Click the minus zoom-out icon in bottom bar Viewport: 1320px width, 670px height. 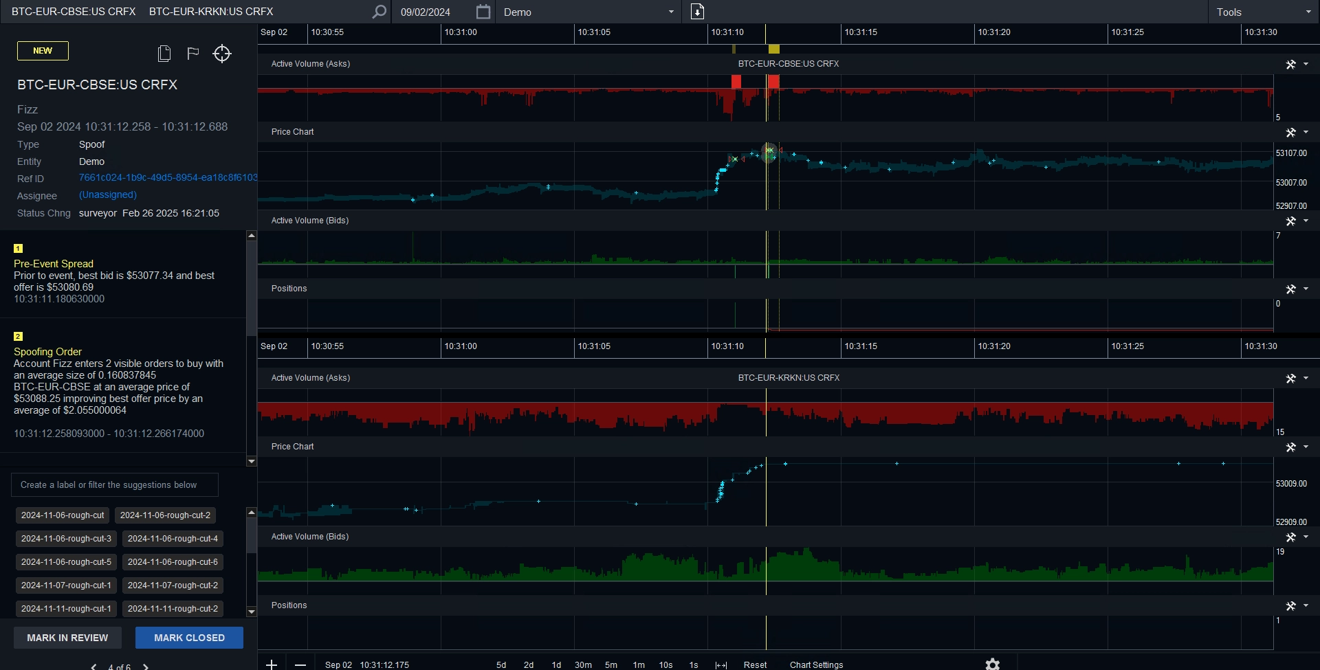click(x=300, y=665)
